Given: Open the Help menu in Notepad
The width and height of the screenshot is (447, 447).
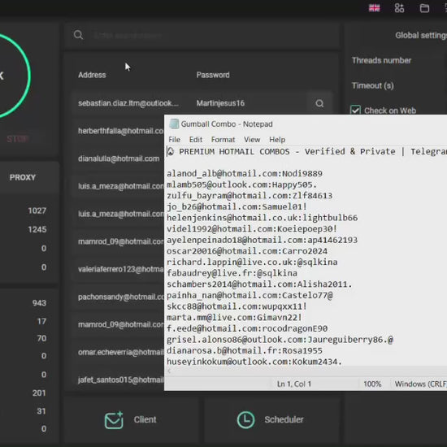Looking at the screenshot, I should click(277, 140).
